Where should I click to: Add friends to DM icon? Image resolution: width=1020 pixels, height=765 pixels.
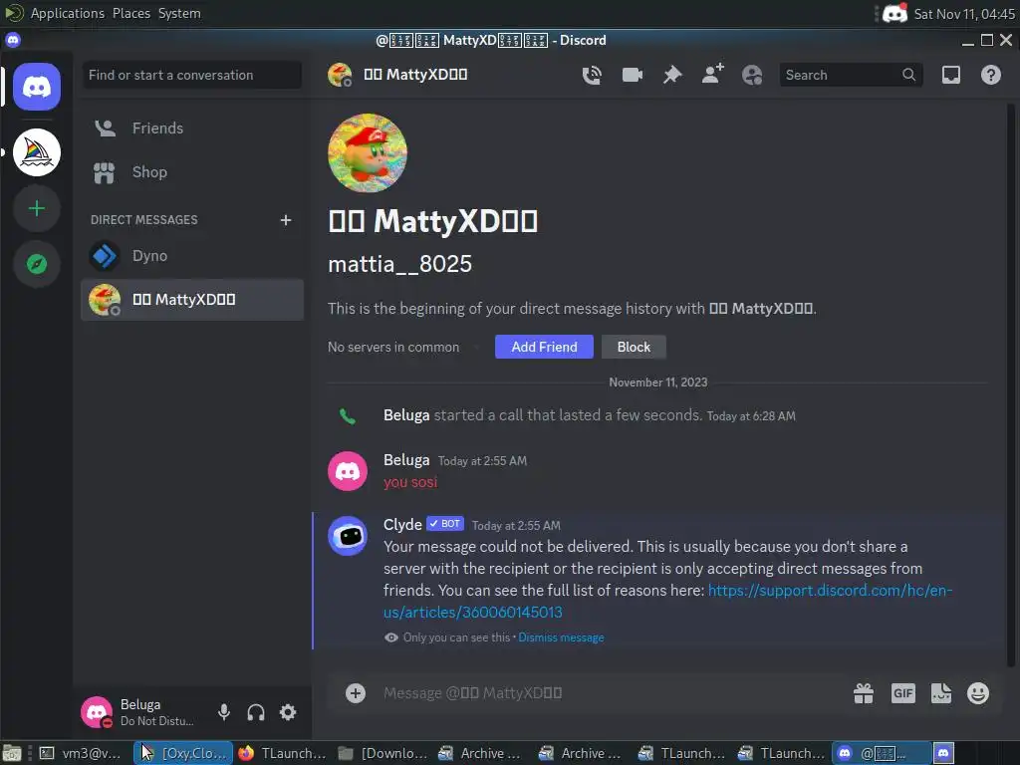pos(712,74)
